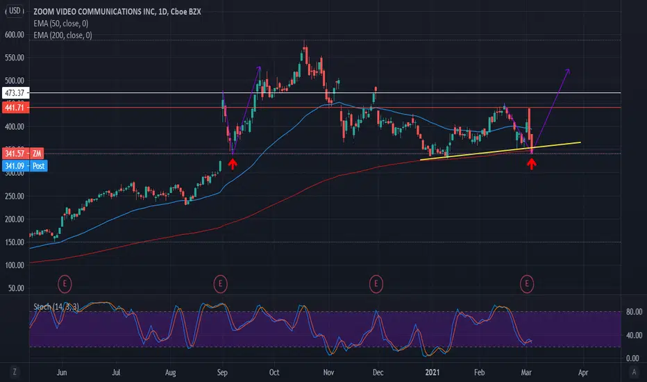Toggle the auto scale A button

pyautogui.click(x=634, y=372)
